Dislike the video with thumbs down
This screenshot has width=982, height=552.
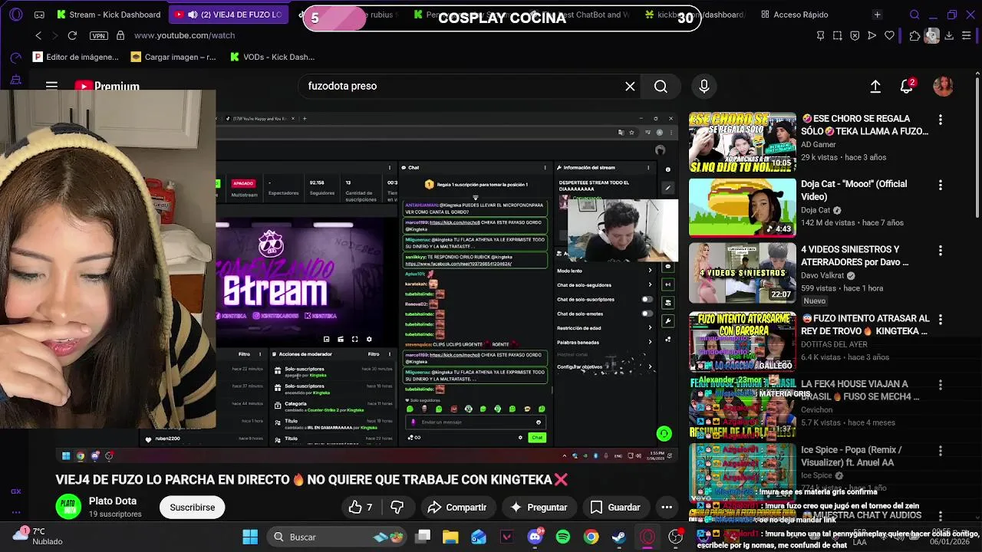click(x=397, y=507)
